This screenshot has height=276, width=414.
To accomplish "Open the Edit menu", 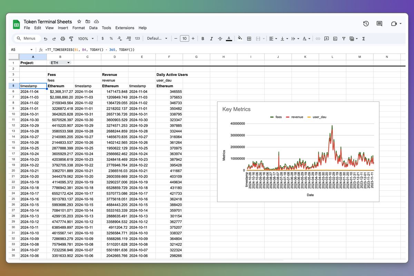I will click(x=38, y=28).
